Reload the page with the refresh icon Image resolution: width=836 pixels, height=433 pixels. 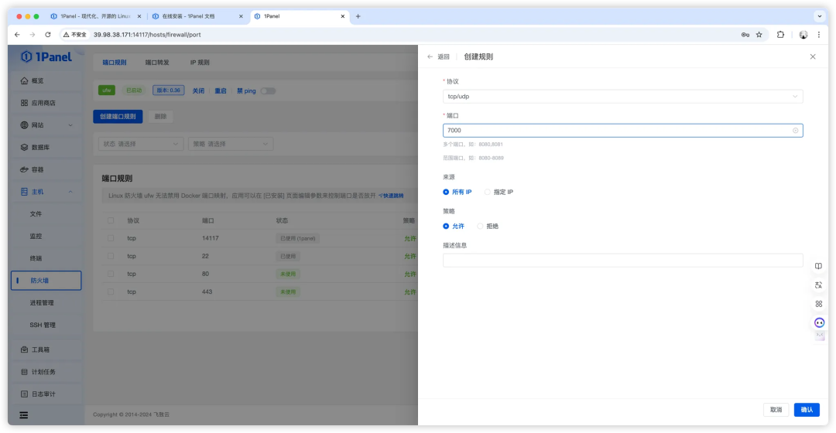tap(48, 35)
